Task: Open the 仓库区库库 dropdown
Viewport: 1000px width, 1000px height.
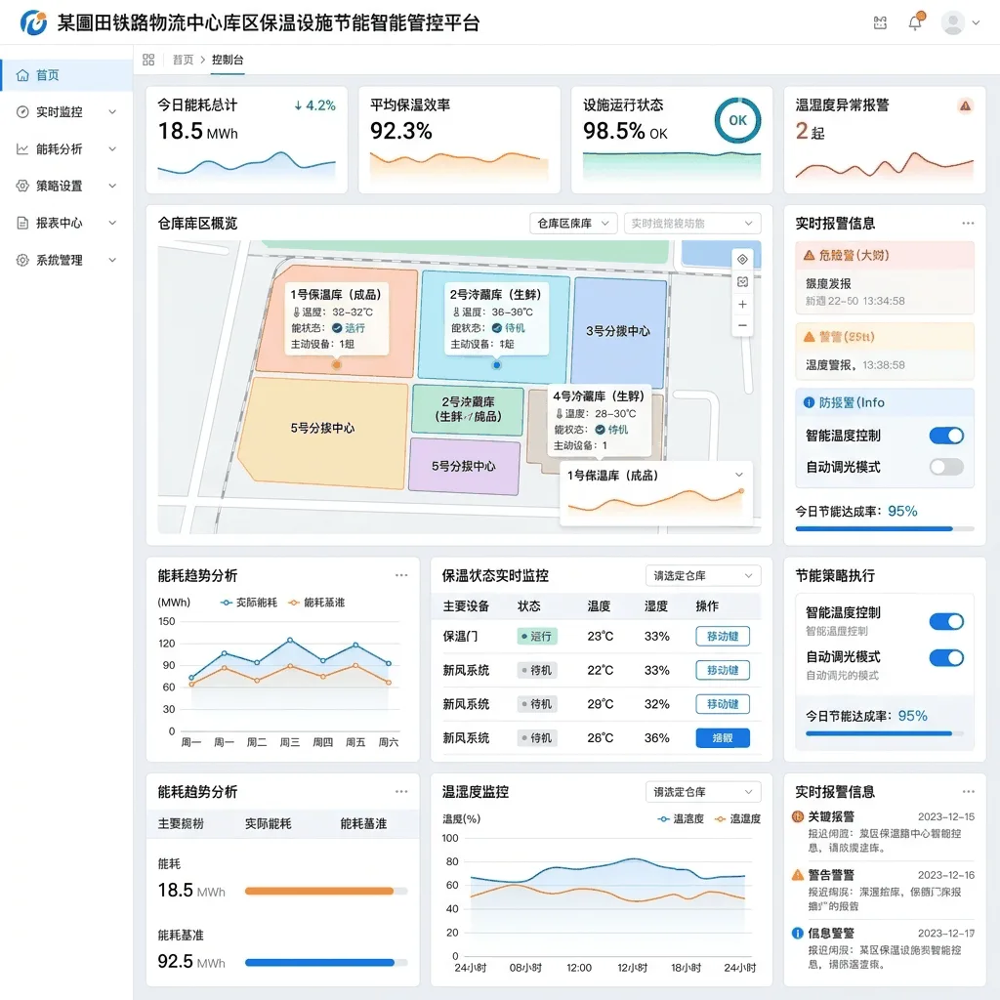Action: (573, 224)
